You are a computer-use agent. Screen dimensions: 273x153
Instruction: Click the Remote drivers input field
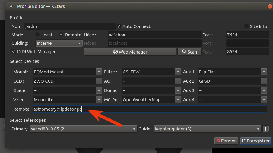[x=150, y=109]
